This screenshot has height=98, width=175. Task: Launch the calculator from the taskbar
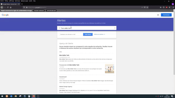click(29, 96)
